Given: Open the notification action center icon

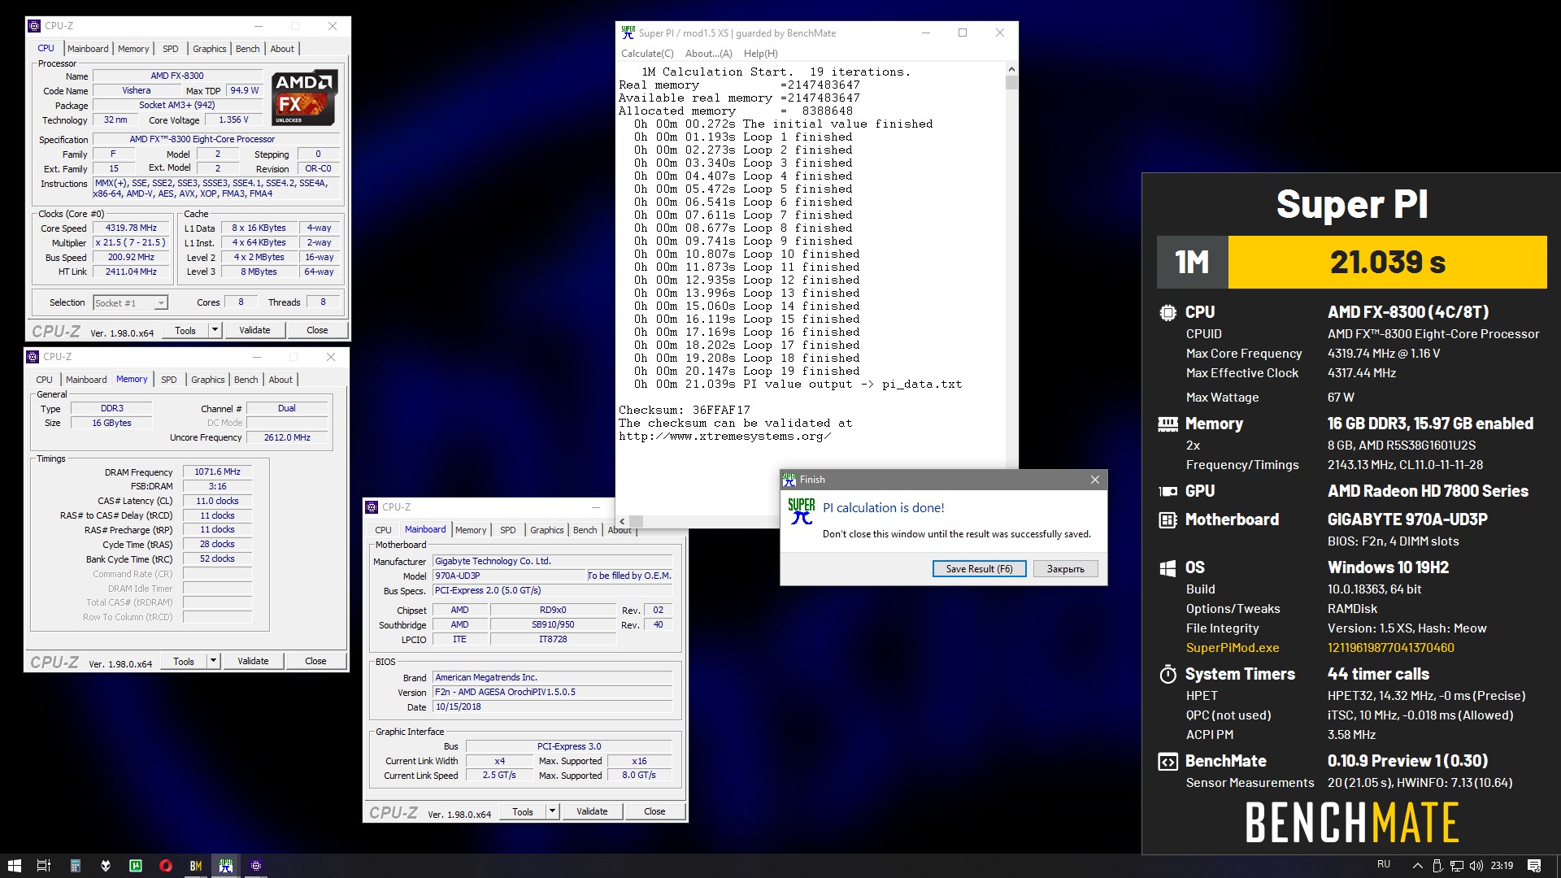Looking at the screenshot, I should tap(1534, 866).
